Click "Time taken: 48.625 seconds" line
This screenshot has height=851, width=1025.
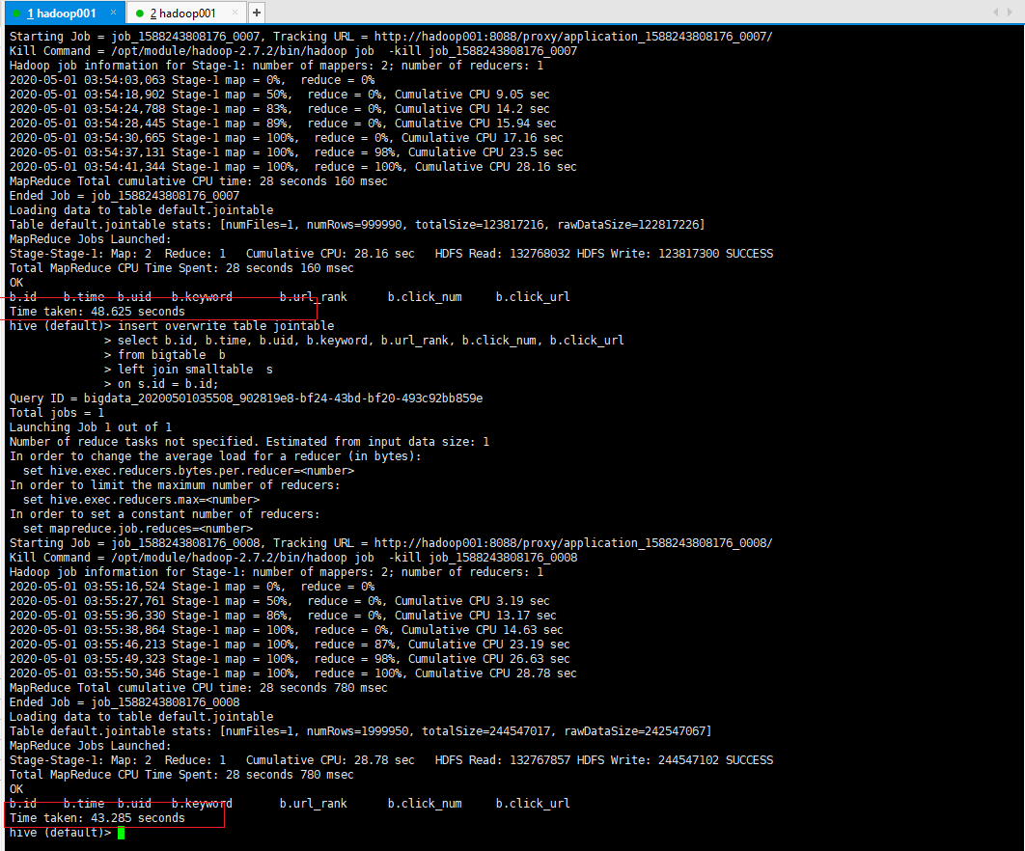pos(97,312)
